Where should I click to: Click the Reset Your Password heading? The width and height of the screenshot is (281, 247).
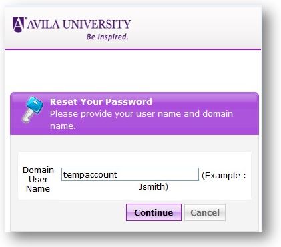(x=101, y=101)
